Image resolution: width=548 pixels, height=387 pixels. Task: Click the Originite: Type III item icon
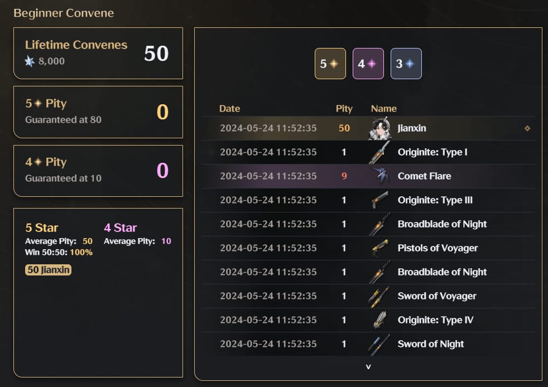pos(379,200)
